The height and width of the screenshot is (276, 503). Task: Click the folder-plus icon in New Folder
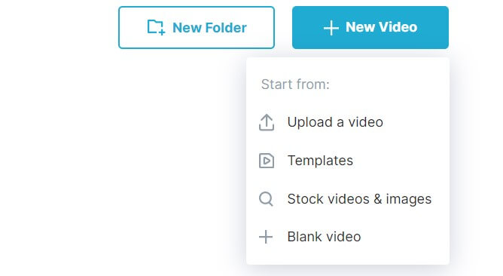click(x=156, y=27)
